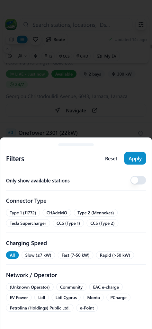This screenshot has width=152, height=329.
Task: Open the Route planner button
Action: click(x=55, y=40)
